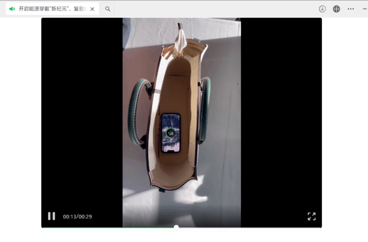Mute tab using green speaker icon

click(x=12, y=9)
